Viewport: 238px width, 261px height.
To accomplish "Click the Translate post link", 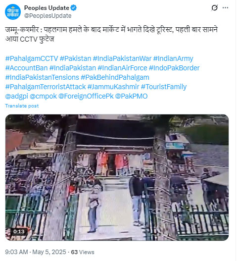I will pyautogui.click(x=22, y=106).
